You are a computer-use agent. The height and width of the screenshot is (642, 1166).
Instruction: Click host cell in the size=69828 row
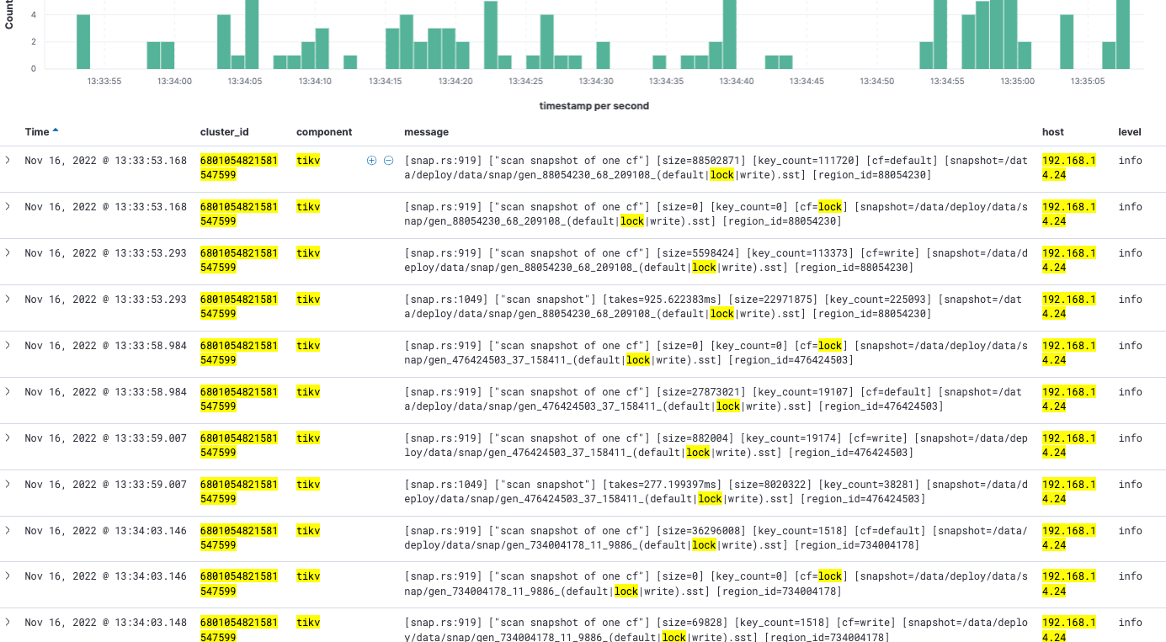click(1069, 630)
